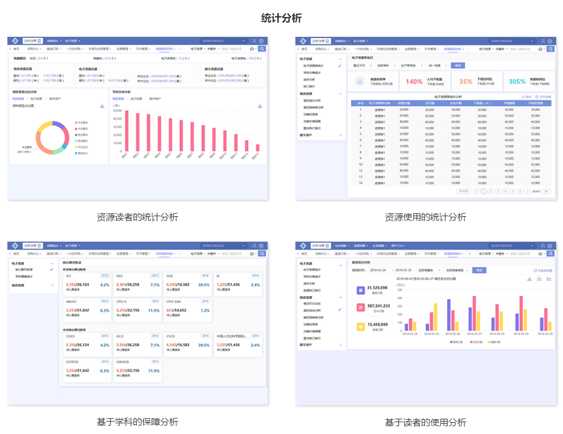Click download icon in 学科分布分析 bar chart
563x434 pixels.
[260, 106]
